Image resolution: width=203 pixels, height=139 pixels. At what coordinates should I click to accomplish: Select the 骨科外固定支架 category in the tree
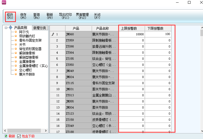coord(30,40)
